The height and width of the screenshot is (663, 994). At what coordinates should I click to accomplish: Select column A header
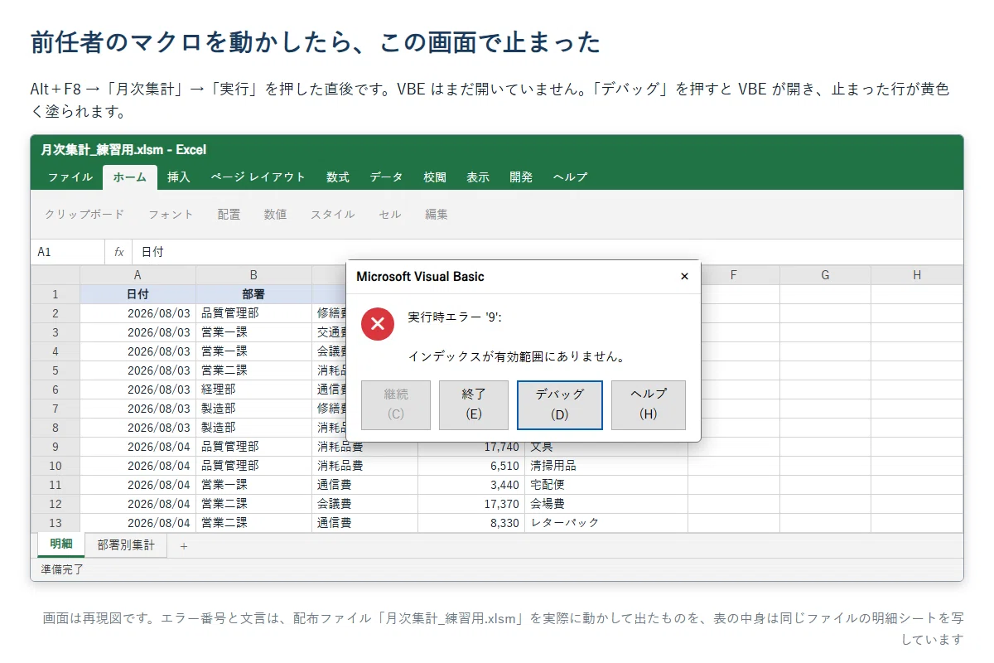pos(138,275)
